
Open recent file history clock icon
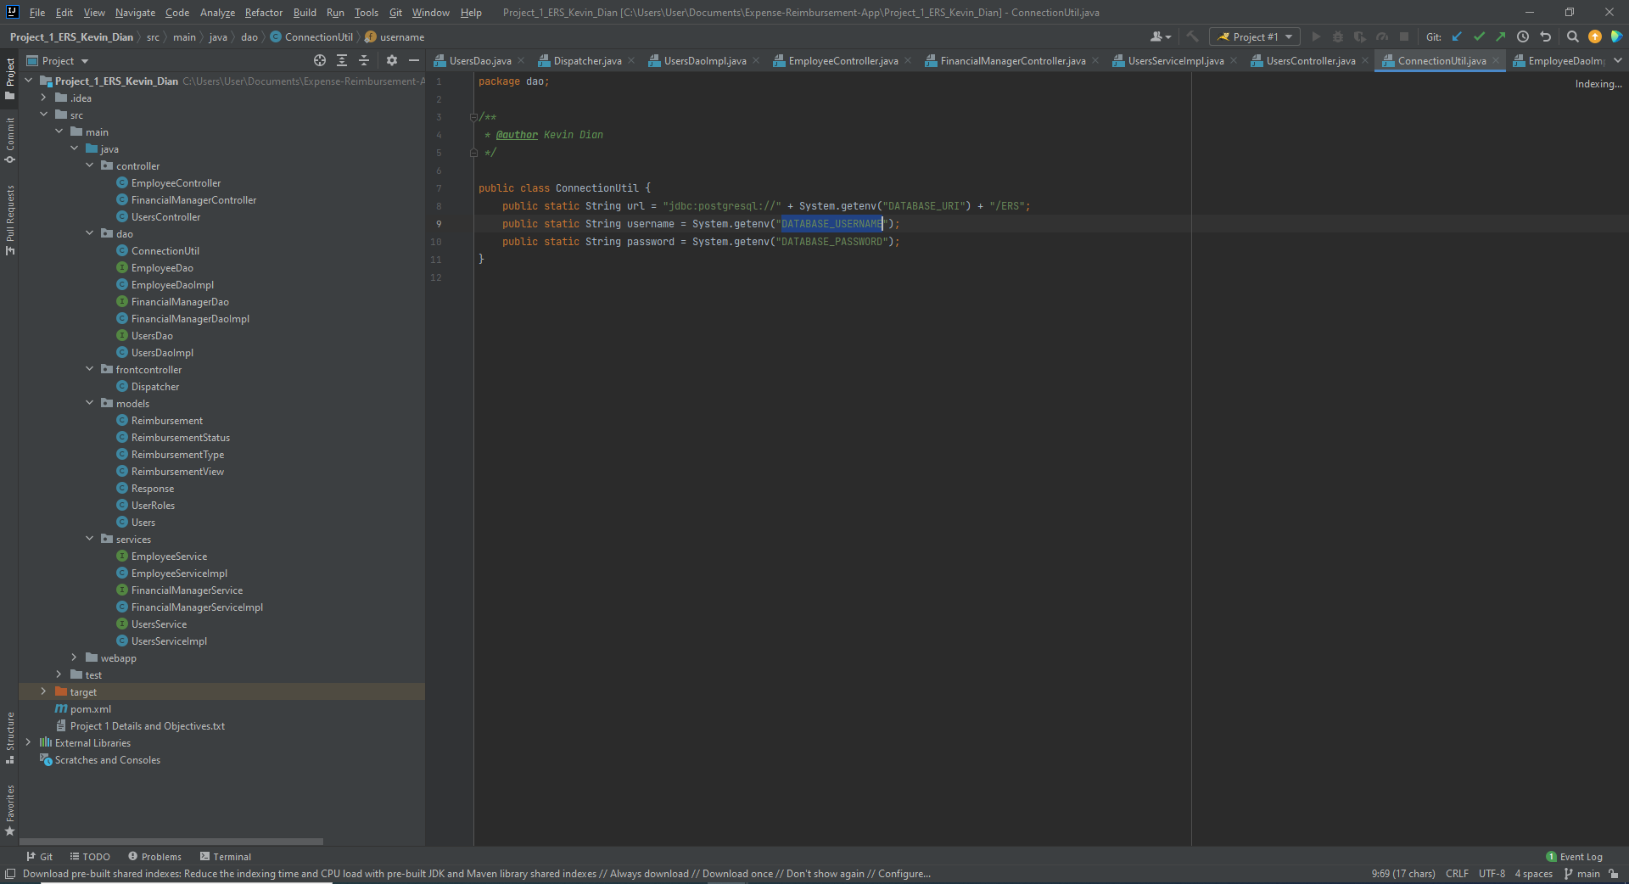(1523, 36)
